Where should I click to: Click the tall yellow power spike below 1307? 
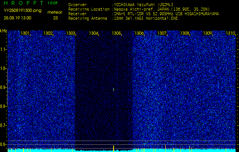tap(166, 149)
